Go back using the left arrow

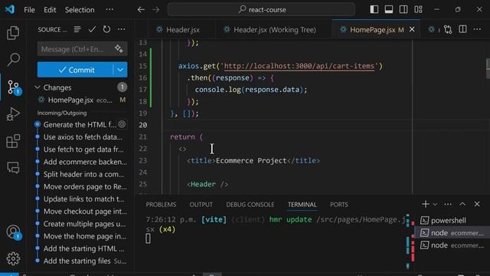click(x=141, y=10)
